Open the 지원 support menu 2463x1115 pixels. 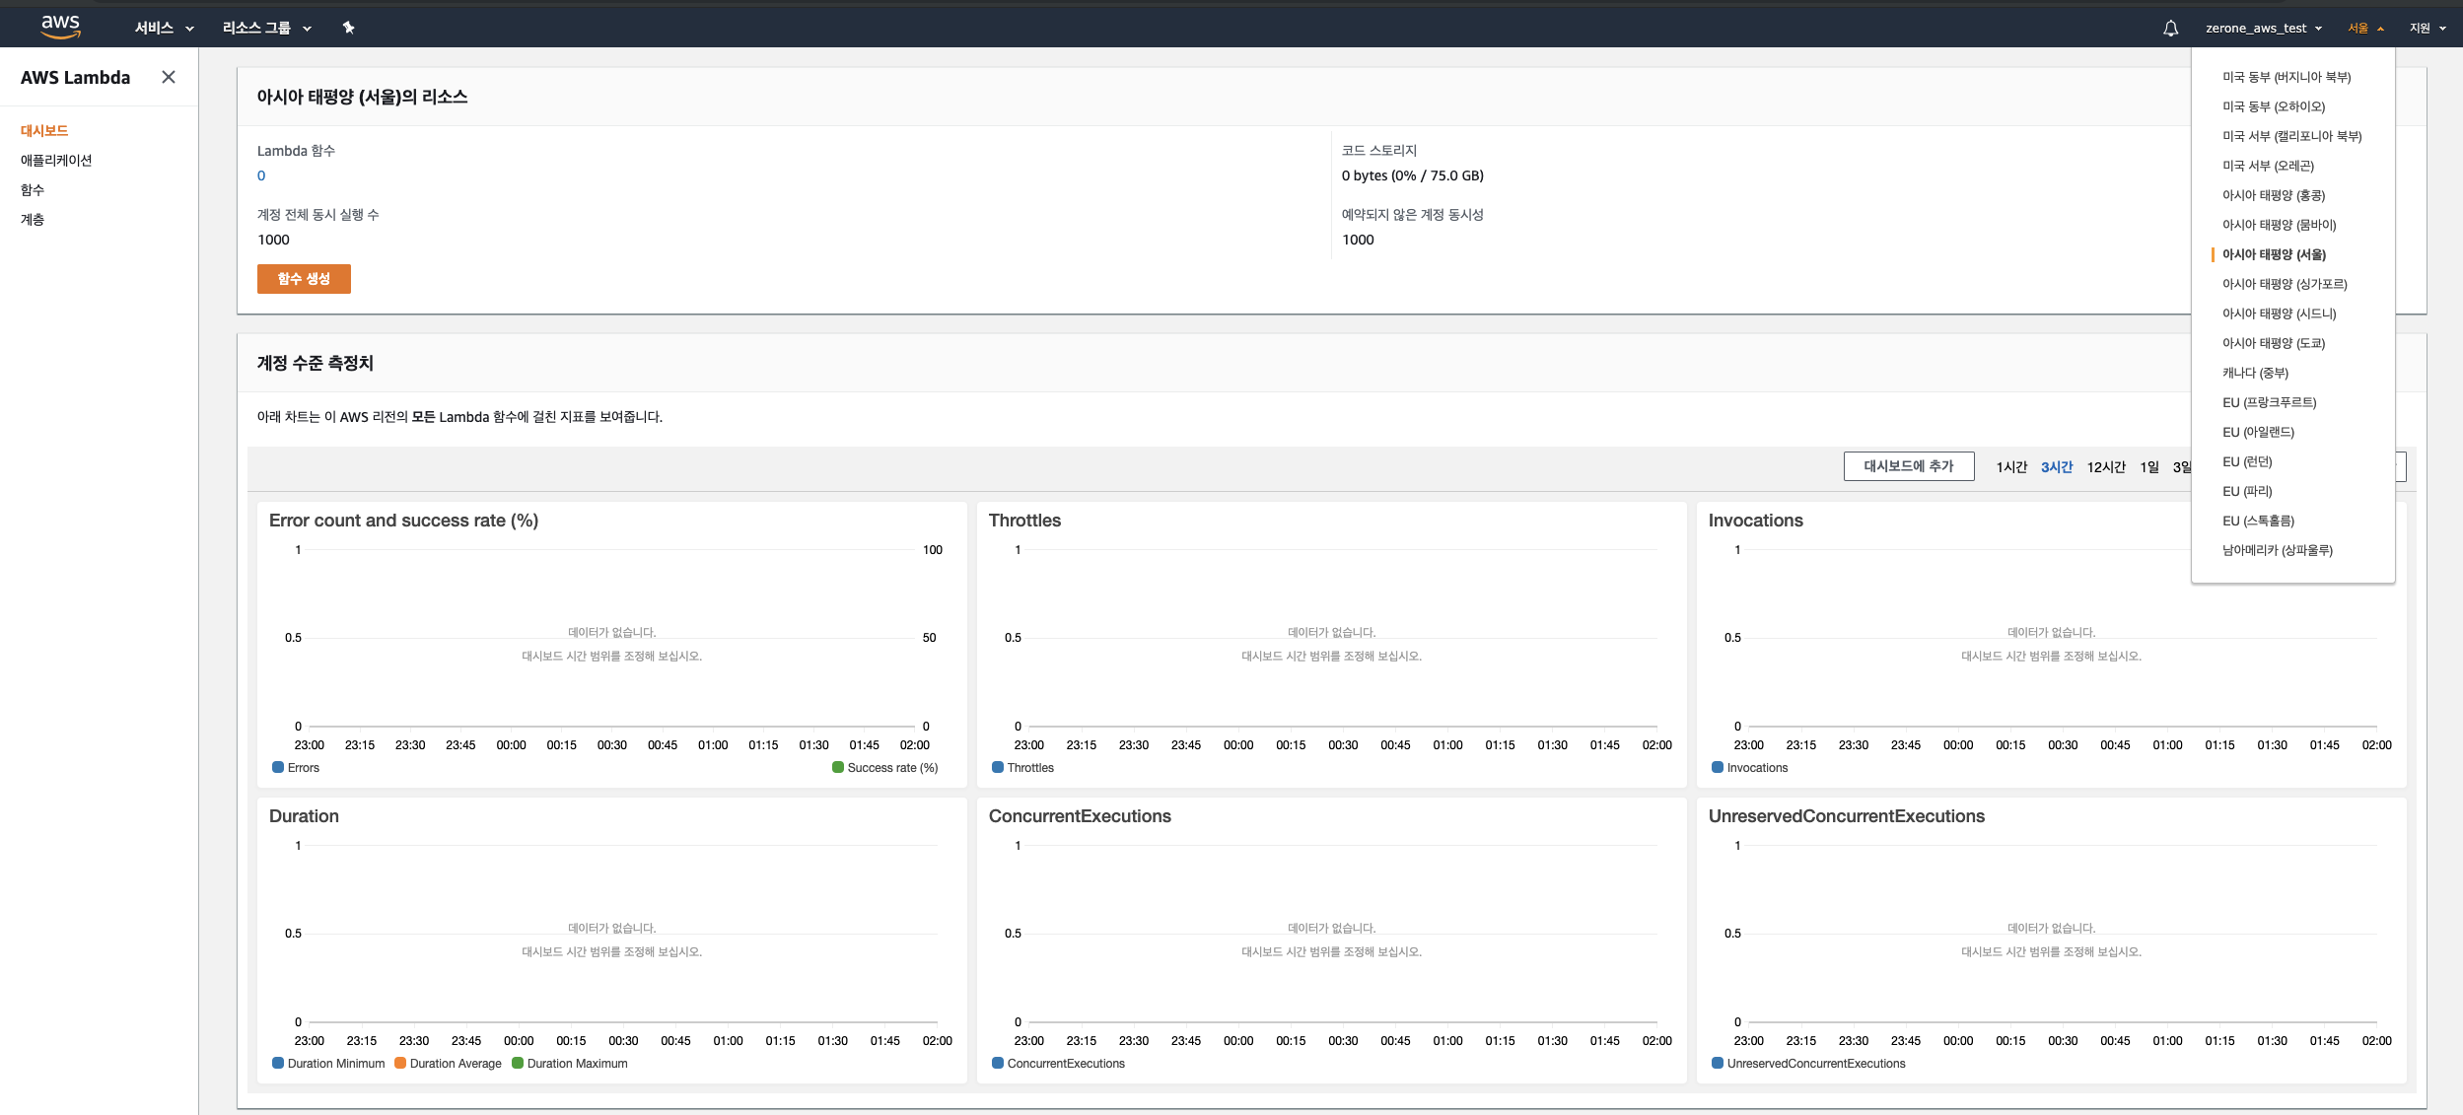click(x=2427, y=29)
